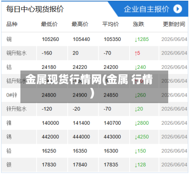The height and width of the screenshot is (174, 189).
Task: Click the 涨跌 column header
Action: (138, 24)
